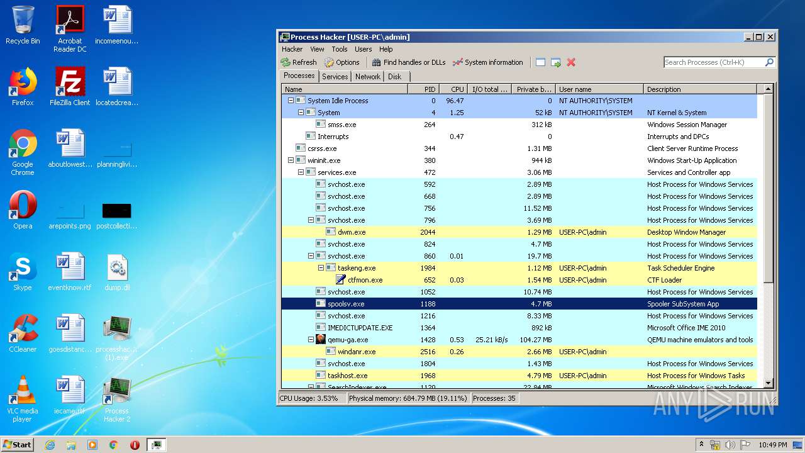Open FileZilla Client desktop shortcut
This screenshot has height=453, width=805.
click(x=70, y=87)
